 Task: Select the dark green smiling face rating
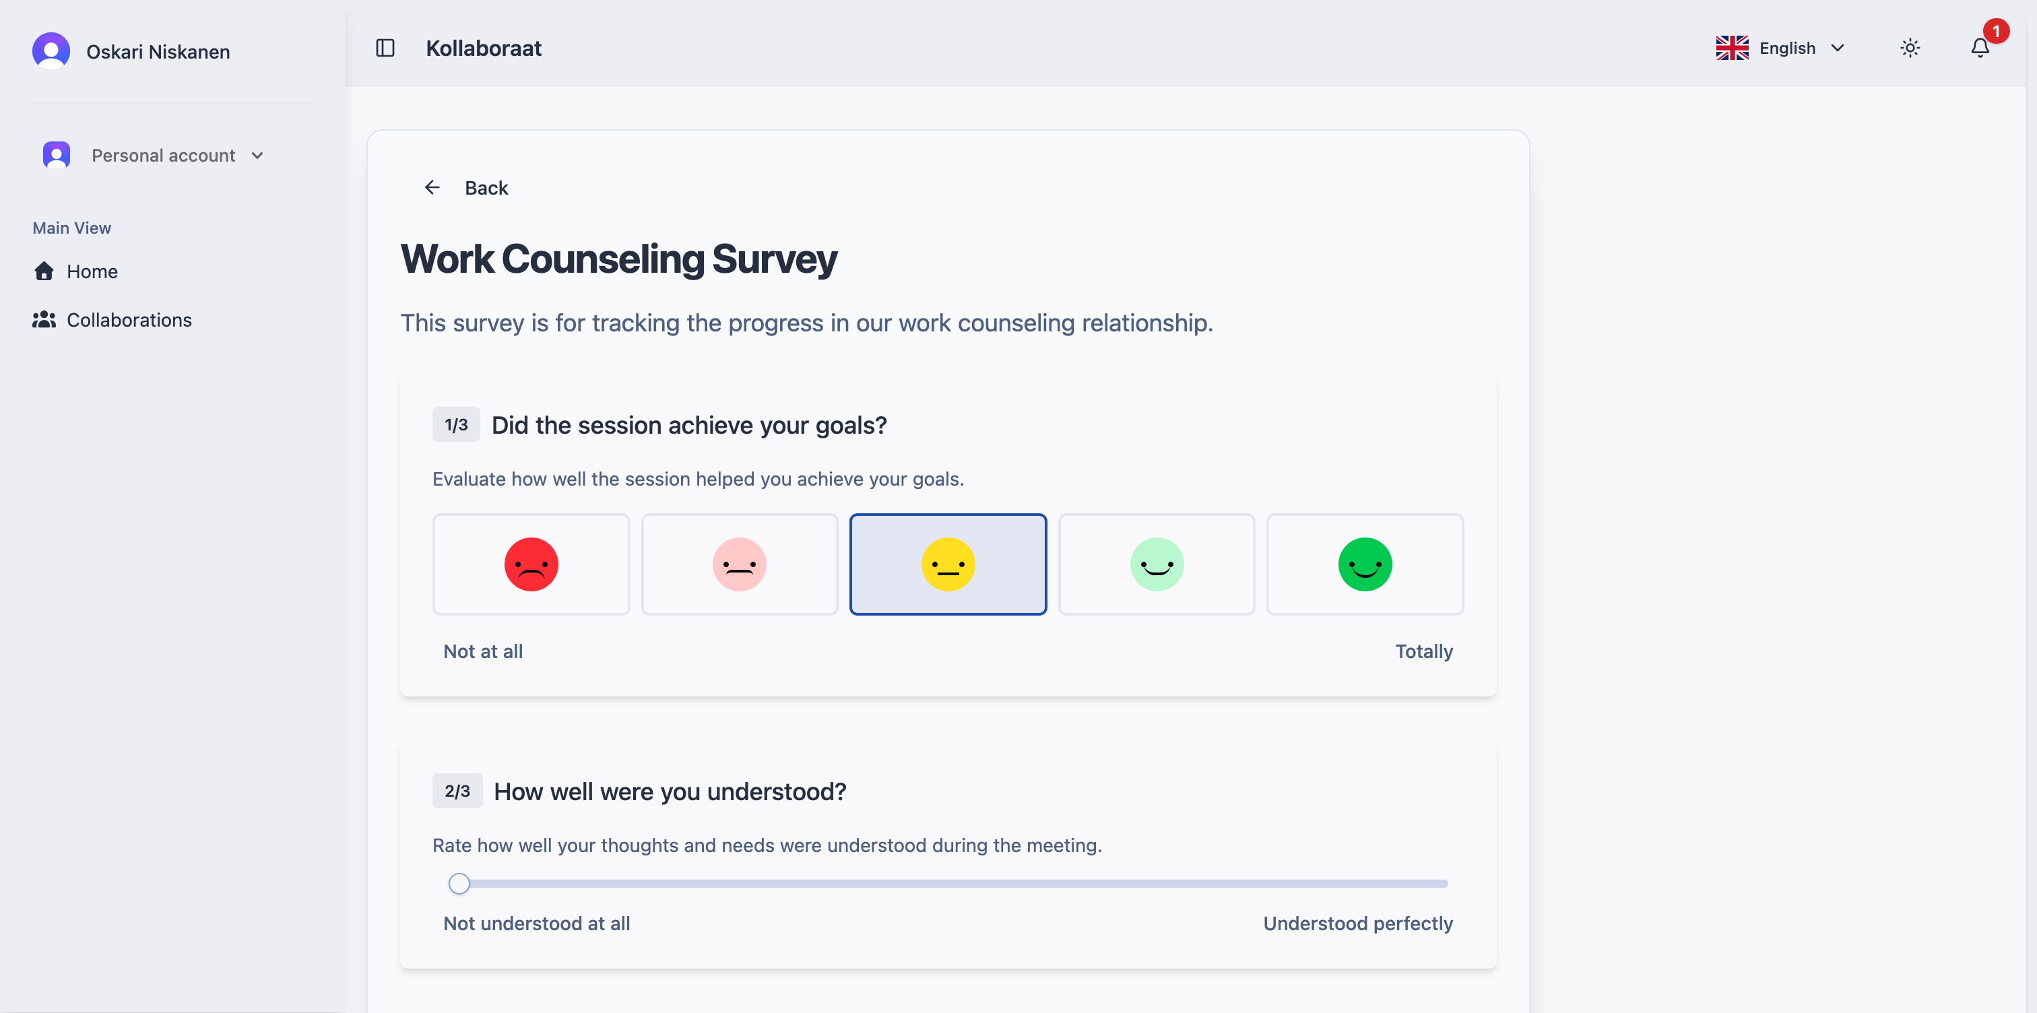coord(1364,564)
